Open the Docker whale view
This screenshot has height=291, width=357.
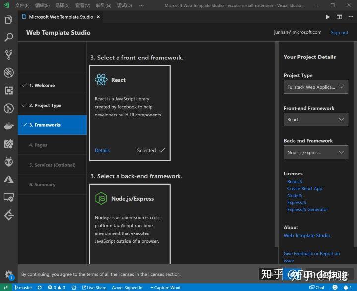pos(8,126)
